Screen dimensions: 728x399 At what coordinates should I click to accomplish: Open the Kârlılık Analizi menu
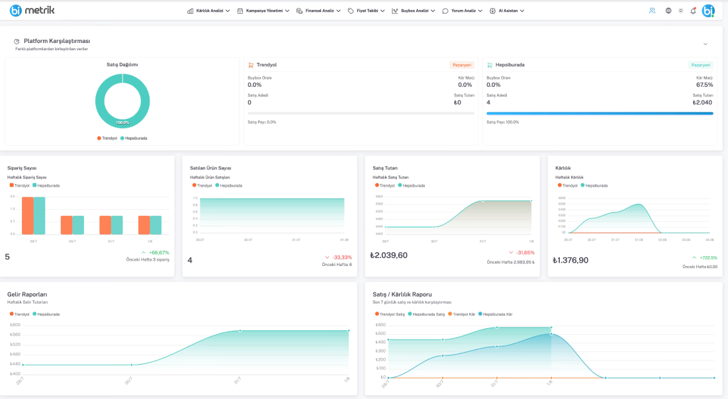208,11
